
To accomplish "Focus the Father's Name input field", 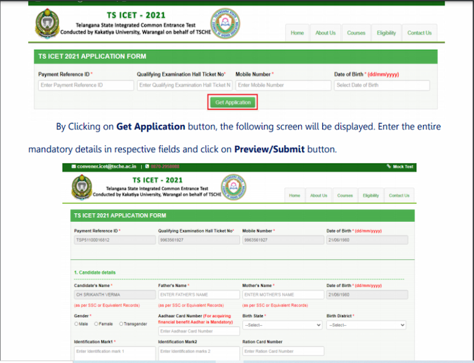I will click(x=199, y=295).
